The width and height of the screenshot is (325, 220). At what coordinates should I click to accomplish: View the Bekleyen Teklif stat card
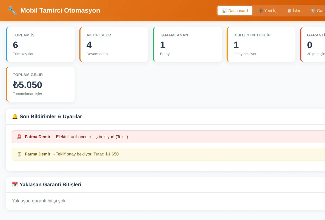(x=261, y=44)
